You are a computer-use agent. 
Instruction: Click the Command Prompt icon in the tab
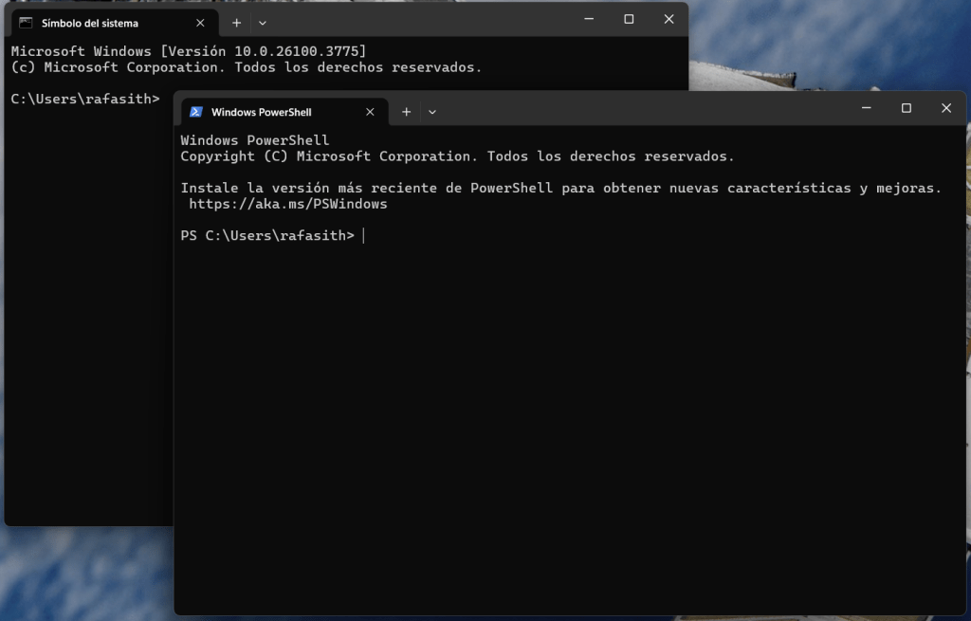tap(26, 23)
